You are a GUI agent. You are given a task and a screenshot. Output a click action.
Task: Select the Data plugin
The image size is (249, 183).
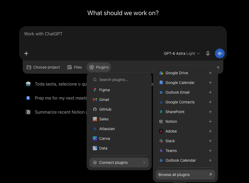119,148
